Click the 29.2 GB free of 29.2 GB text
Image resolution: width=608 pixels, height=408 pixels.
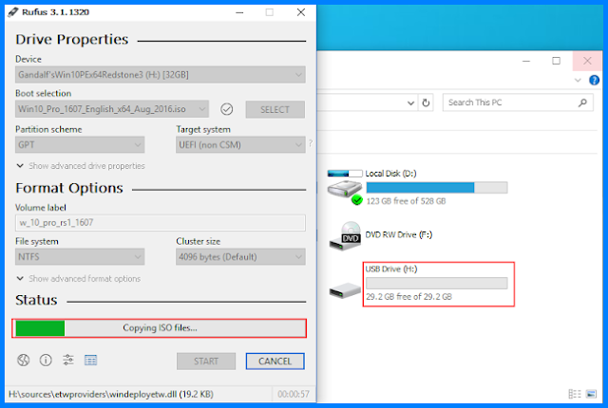[409, 297]
